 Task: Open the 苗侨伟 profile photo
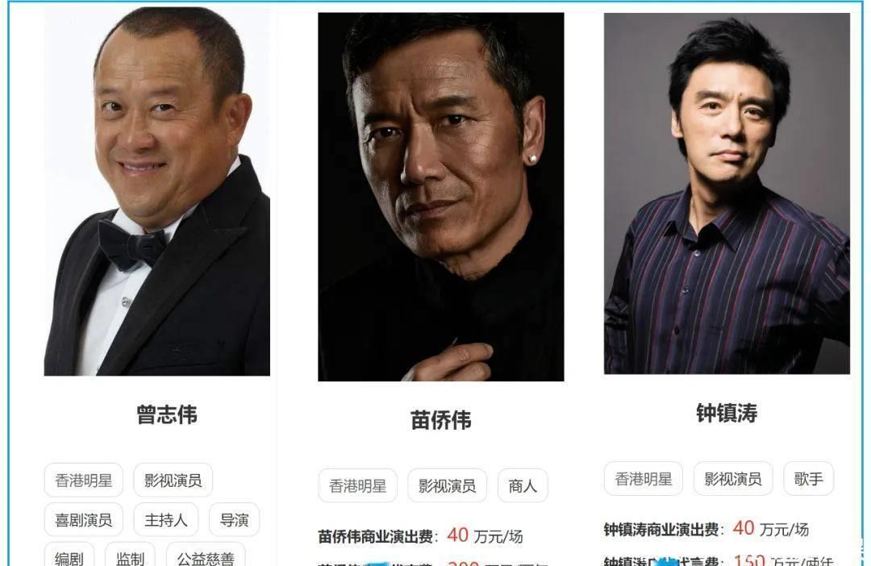pos(440,197)
